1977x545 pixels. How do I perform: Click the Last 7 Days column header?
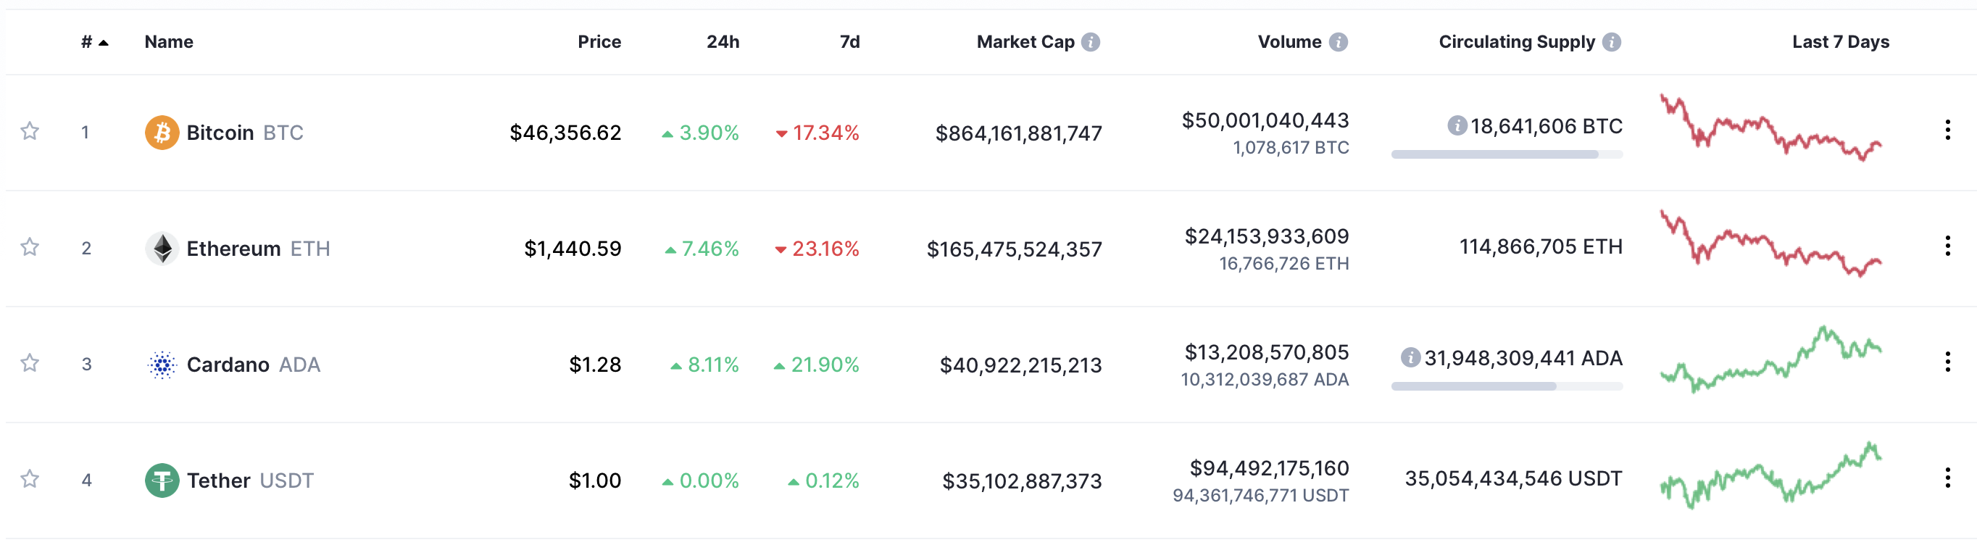point(1840,42)
